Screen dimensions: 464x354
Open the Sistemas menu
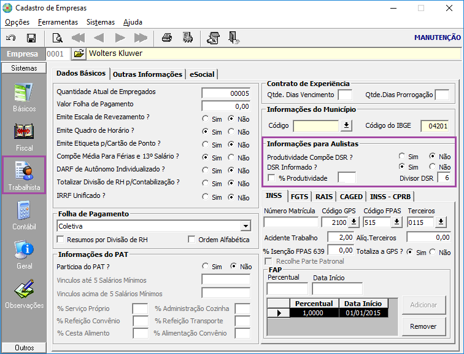click(101, 22)
